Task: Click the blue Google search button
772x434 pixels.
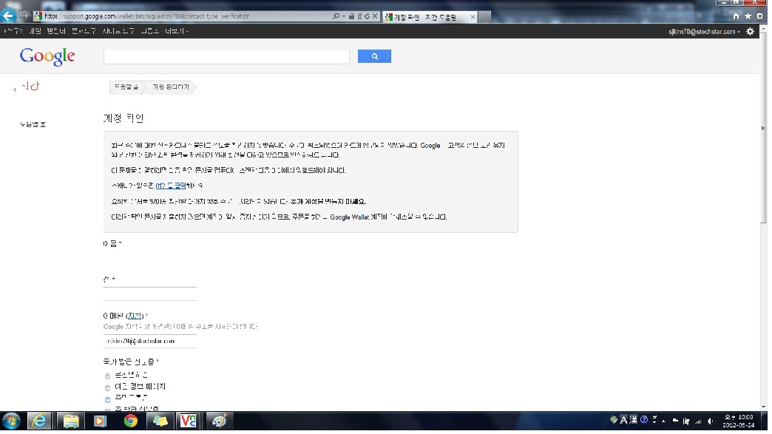Action: 374,57
